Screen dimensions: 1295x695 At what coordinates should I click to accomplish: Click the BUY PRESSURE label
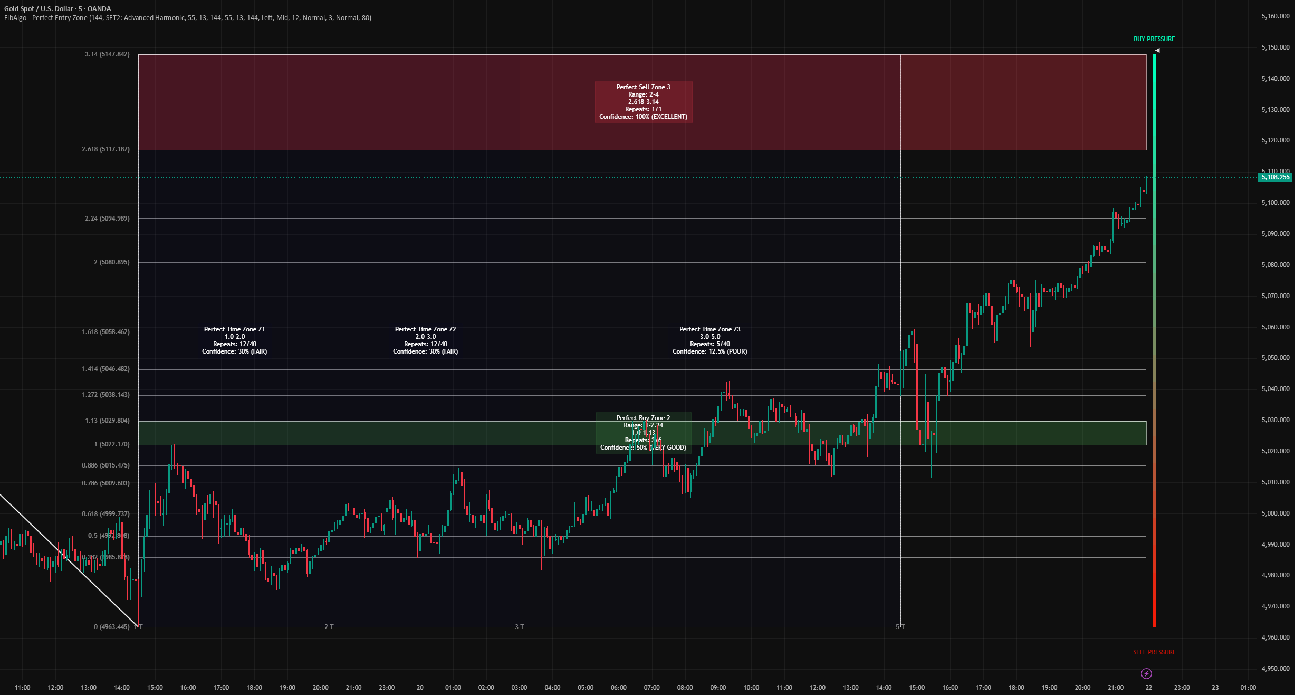click(x=1154, y=39)
